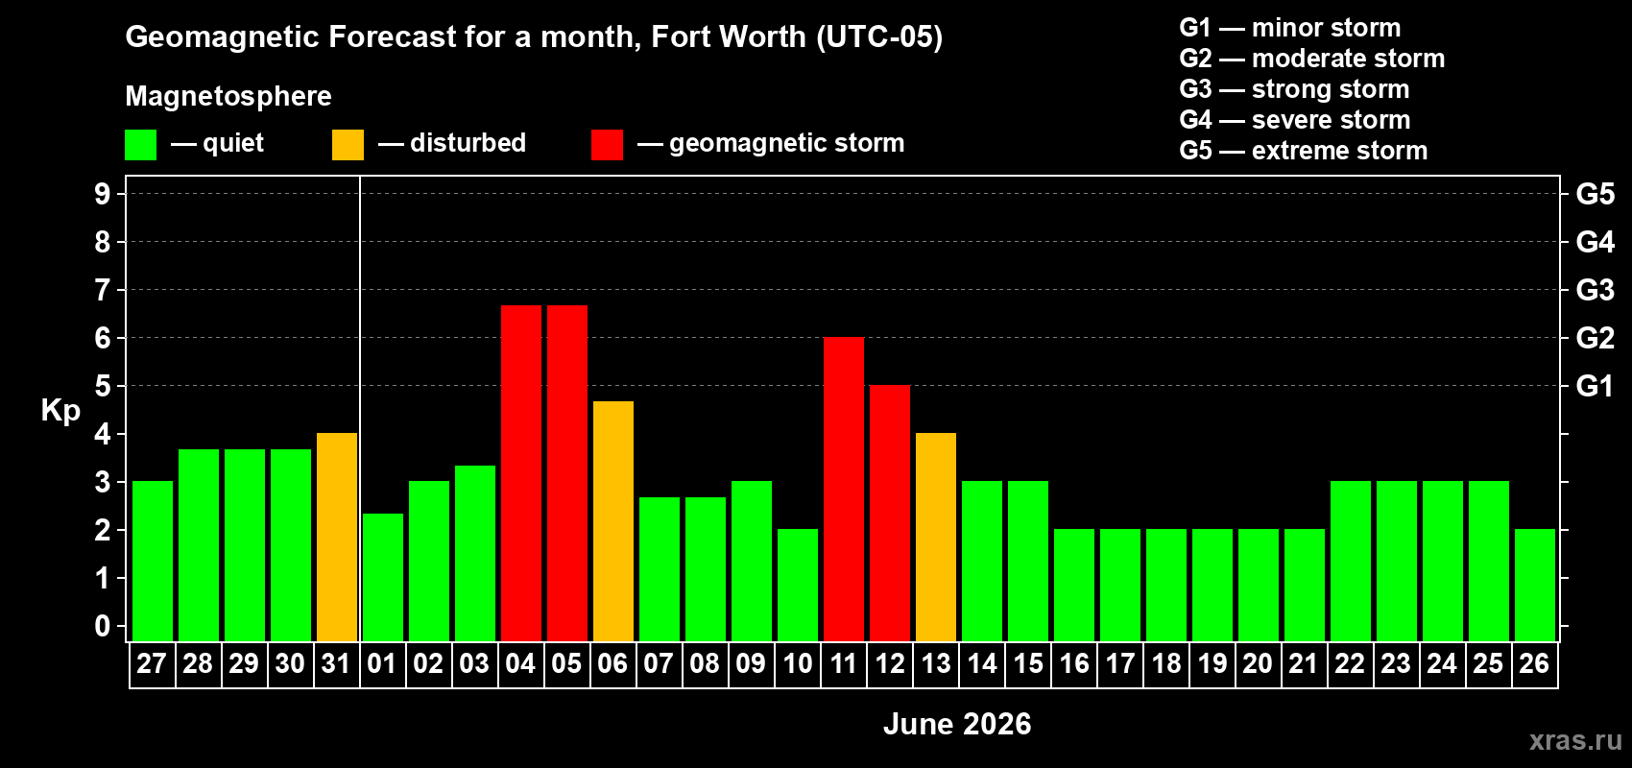Select the green bar for June 26
The height and width of the screenshot is (768, 1632).
coord(1535,586)
